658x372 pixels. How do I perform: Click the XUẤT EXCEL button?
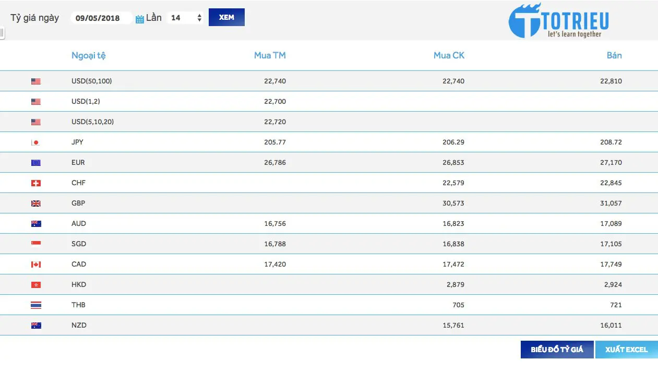pyautogui.click(x=626, y=350)
